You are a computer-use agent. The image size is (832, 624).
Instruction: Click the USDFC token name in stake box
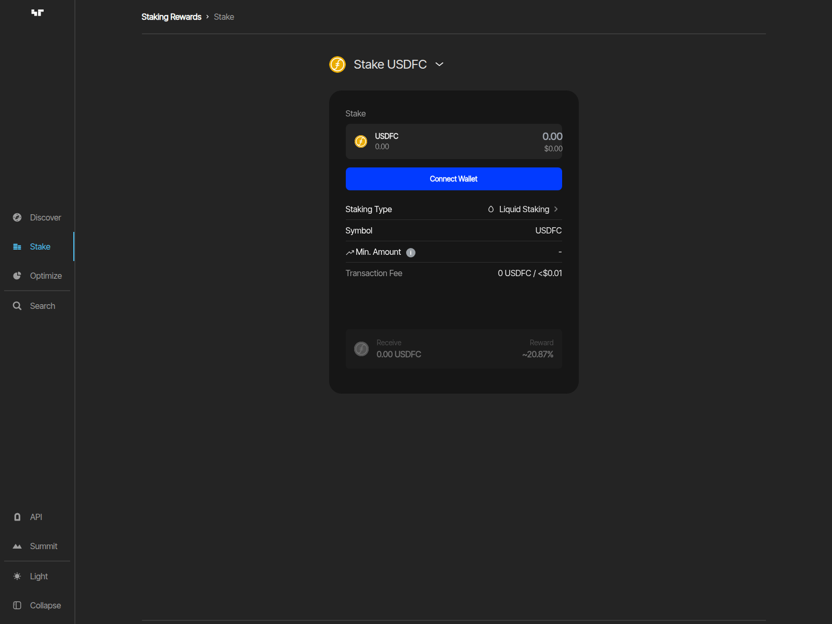[386, 136]
